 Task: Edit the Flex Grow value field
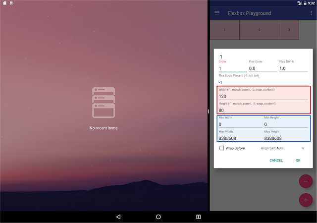[x=262, y=68]
